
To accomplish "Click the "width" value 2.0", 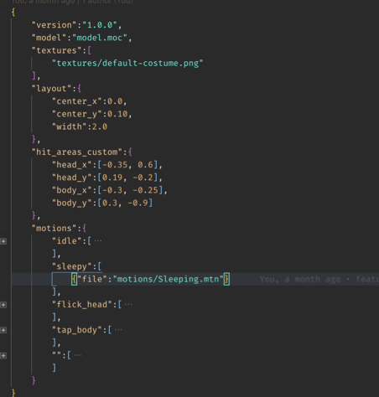I will tap(100, 126).
